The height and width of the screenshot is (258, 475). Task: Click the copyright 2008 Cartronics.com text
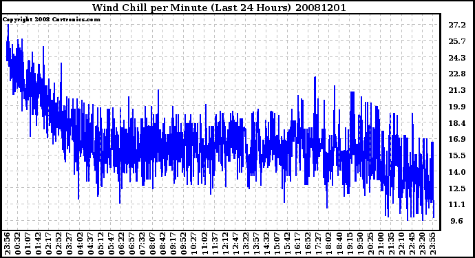(x=52, y=19)
